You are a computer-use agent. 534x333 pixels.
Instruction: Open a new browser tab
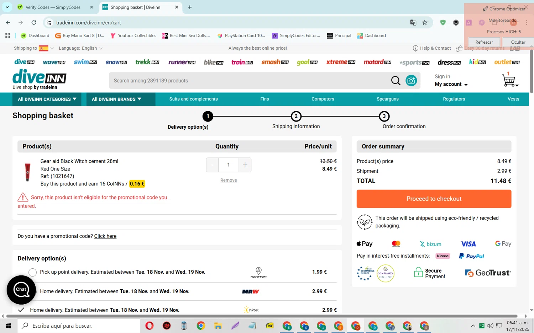click(190, 7)
